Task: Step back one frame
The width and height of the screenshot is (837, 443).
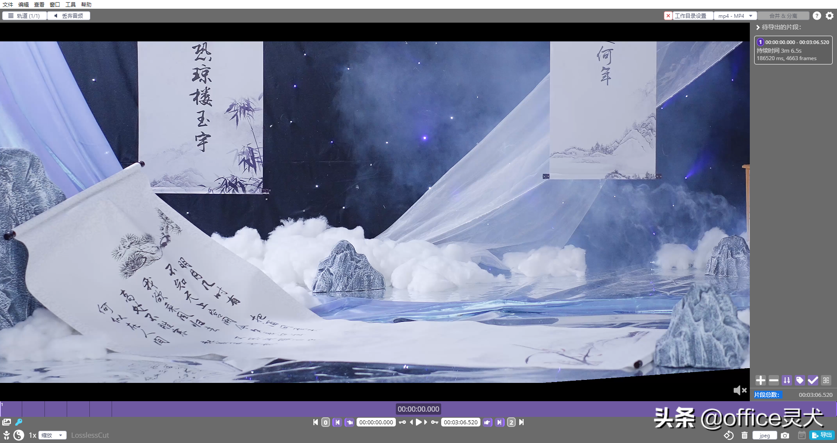Action: click(411, 422)
